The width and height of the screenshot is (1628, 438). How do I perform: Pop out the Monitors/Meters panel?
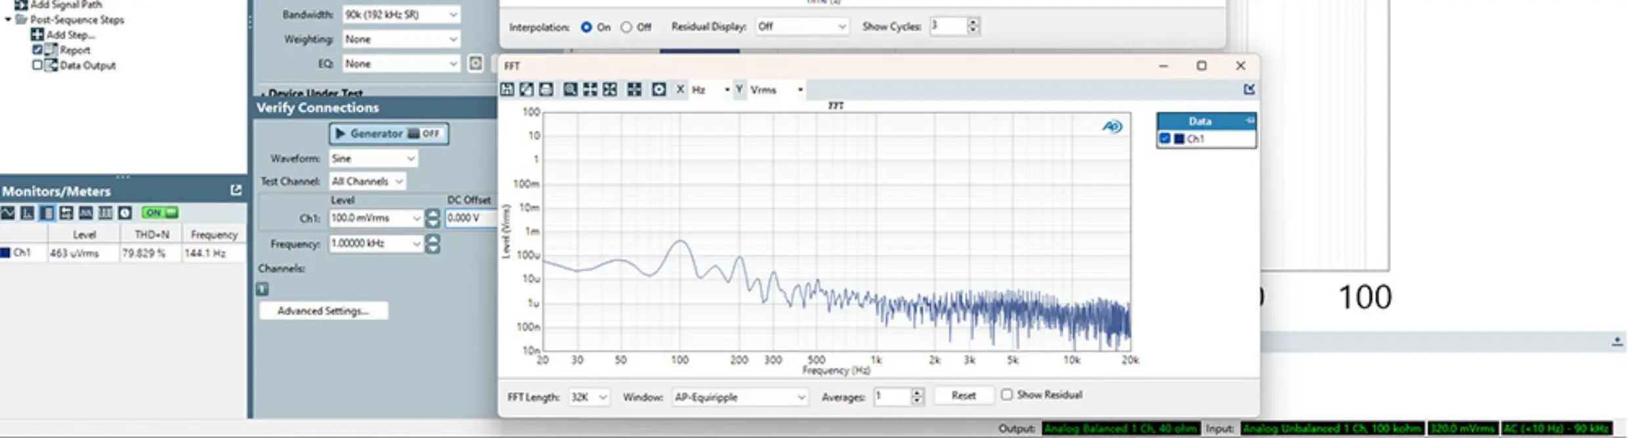(x=236, y=190)
